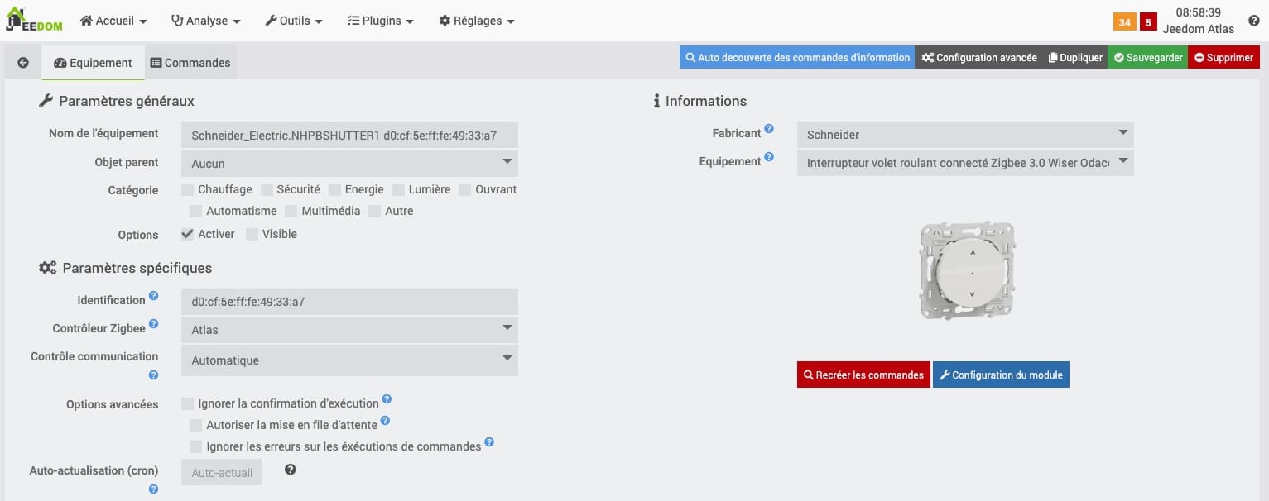1269x501 pixels.
Task: Show help for Ignorer les erreurs option
Action: [489, 442]
